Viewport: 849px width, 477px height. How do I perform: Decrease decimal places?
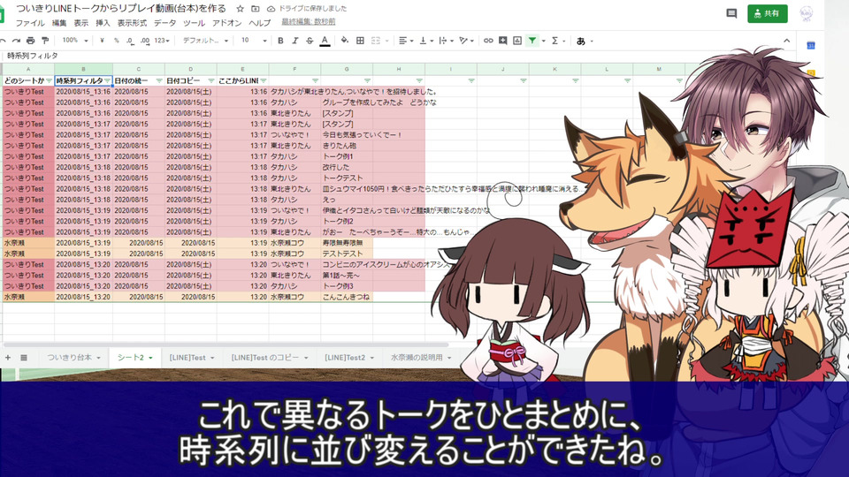(130, 41)
